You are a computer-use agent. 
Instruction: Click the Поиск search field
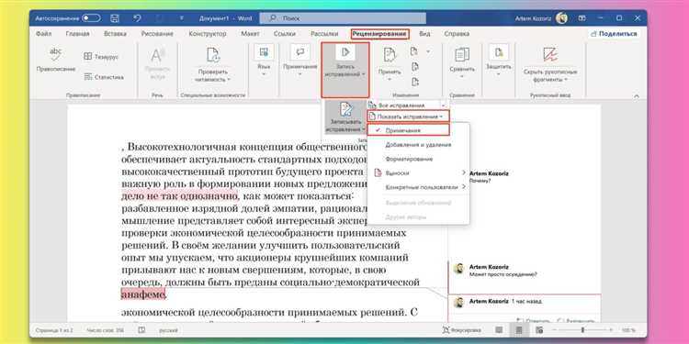click(x=343, y=18)
